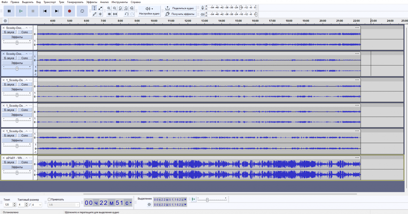Viewport: 408px width, 214px height.
Task: Click the red Record button
Action: click(x=69, y=11)
